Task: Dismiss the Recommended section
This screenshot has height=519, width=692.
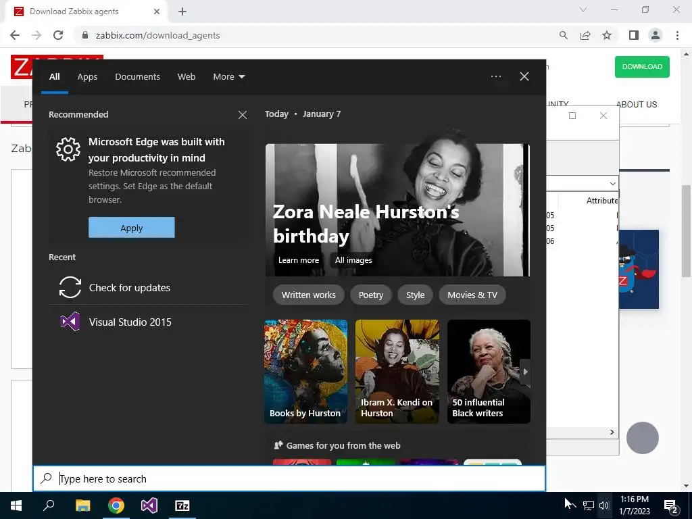Action: click(x=243, y=115)
